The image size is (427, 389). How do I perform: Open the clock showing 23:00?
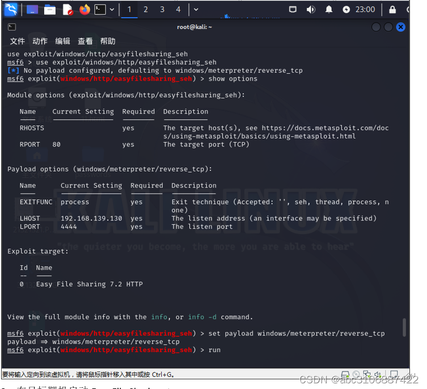coord(365,10)
